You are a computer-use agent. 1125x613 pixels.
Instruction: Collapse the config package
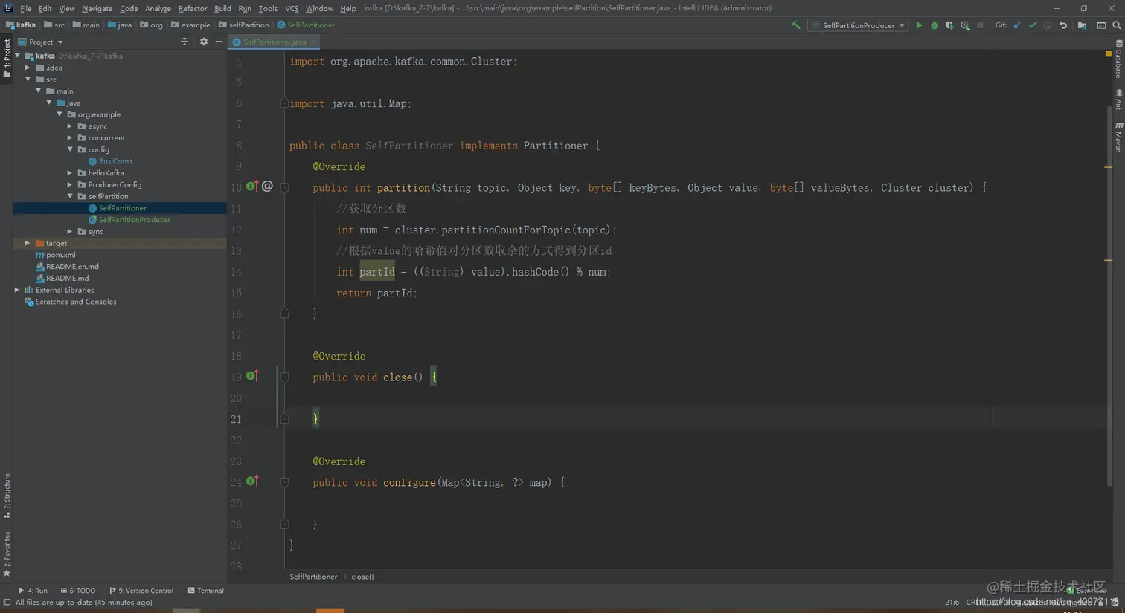70,149
